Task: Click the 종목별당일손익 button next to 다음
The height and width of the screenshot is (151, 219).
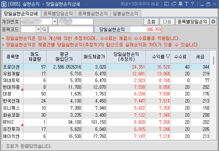Action: tap(192, 22)
